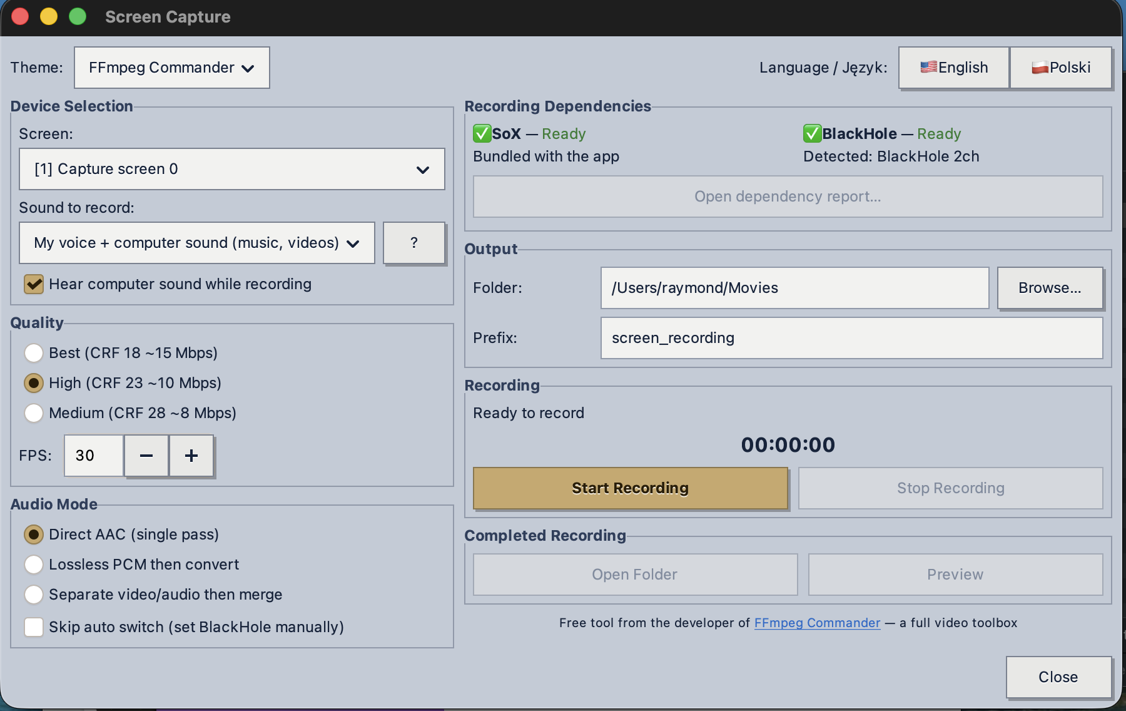The width and height of the screenshot is (1126, 711).
Task: Click Detected: BlackHole 2ch text
Action: click(x=891, y=156)
